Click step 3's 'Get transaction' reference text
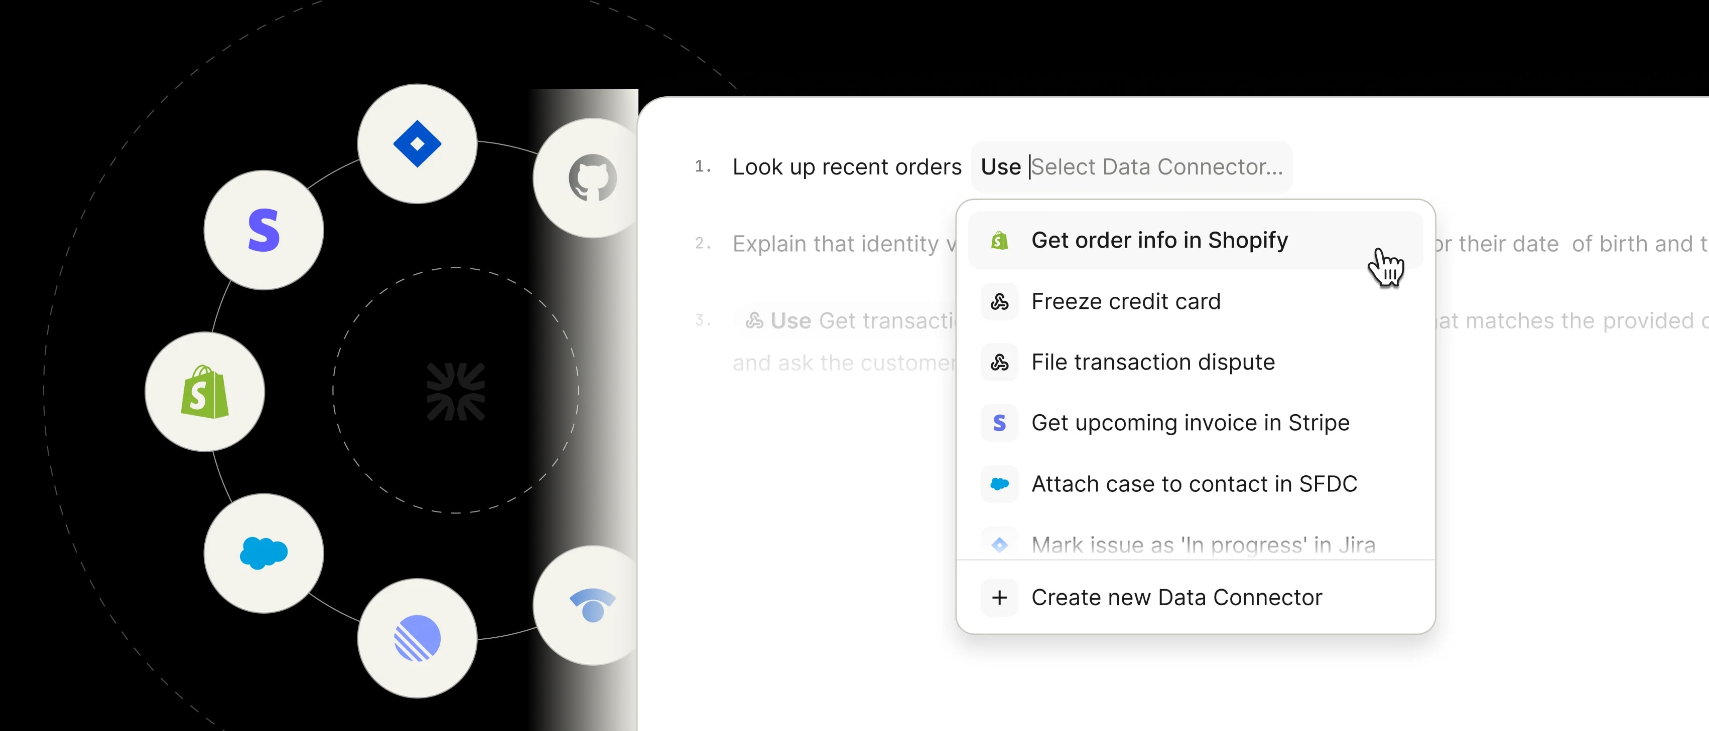The image size is (1709, 731). (882, 320)
